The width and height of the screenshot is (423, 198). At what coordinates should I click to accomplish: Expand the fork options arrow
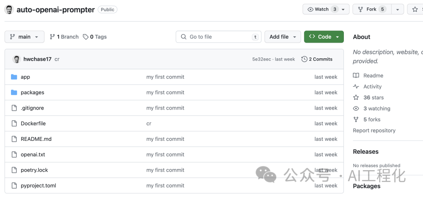click(x=398, y=9)
